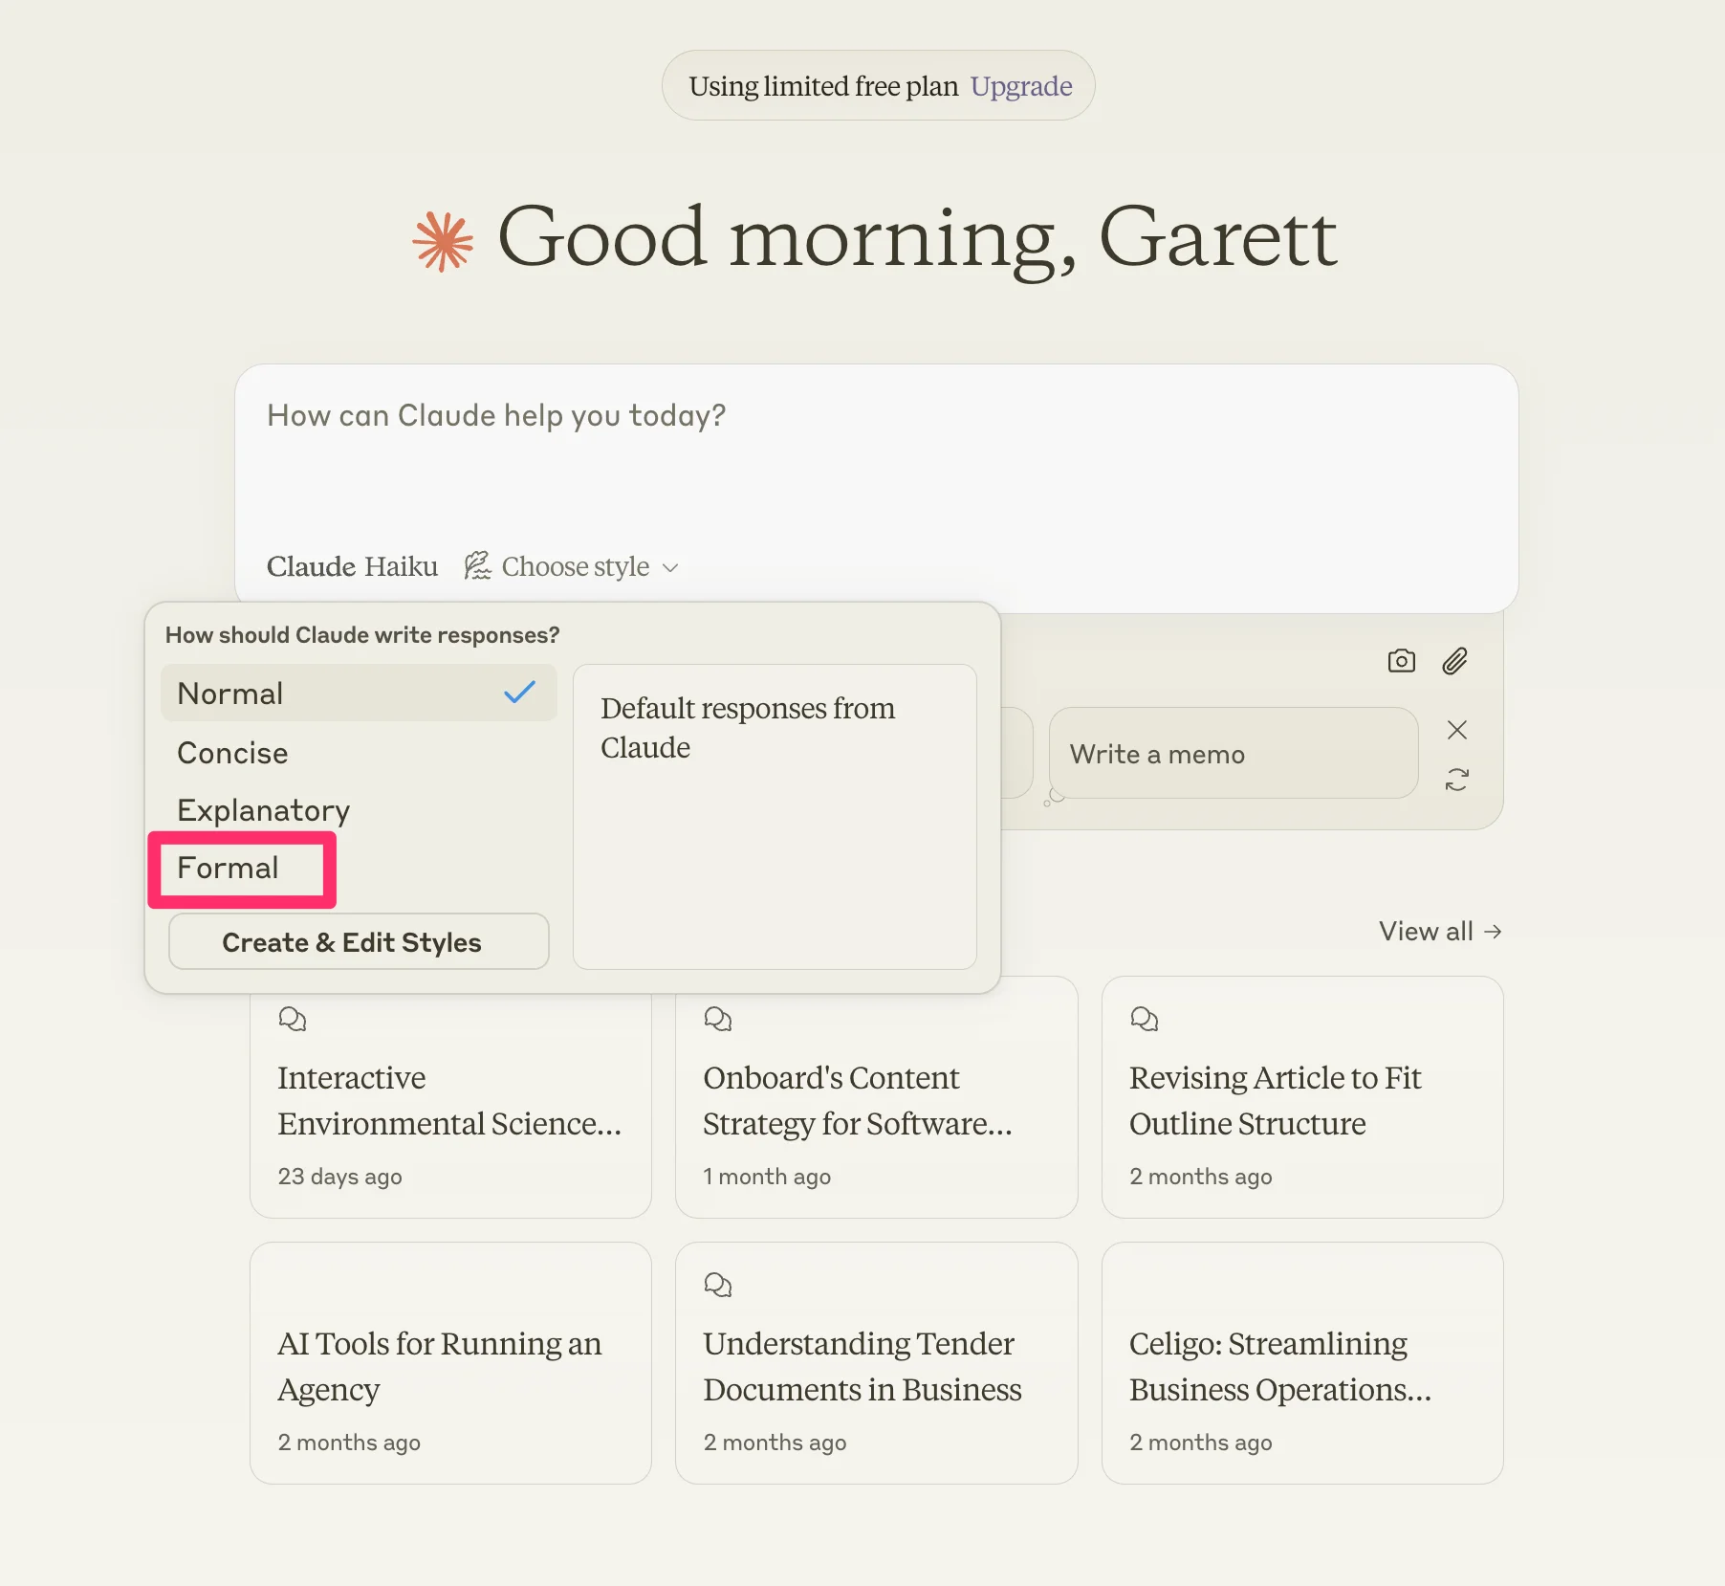Select the Explanatory style option
Screen dimensions: 1725x1586
[359, 810]
